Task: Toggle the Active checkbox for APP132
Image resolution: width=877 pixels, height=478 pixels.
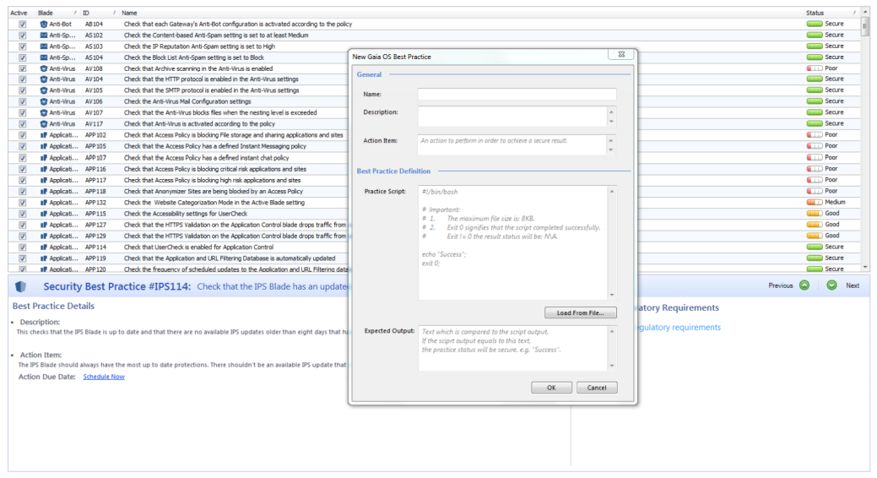Action: 23,203
